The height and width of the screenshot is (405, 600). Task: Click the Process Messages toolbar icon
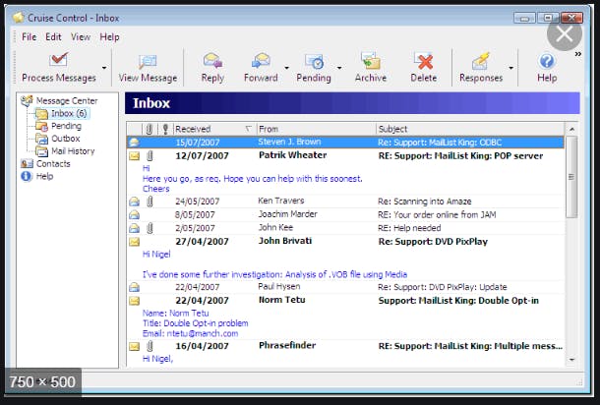point(58,60)
